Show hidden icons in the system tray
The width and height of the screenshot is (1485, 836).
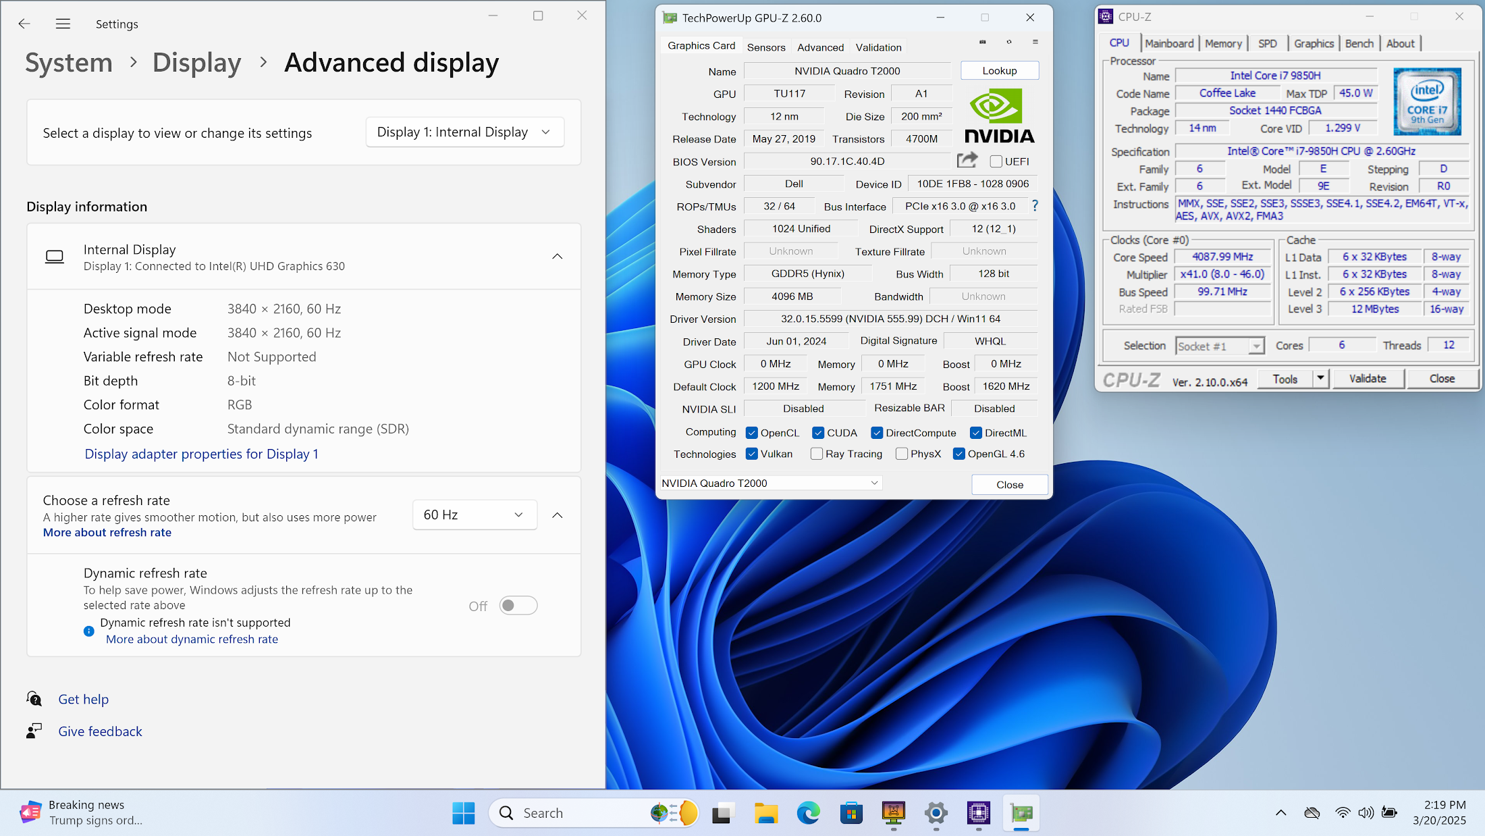(1280, 812)
